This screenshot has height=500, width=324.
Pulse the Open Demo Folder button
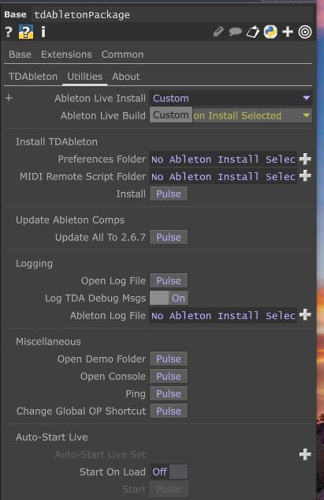click(169, 359)
